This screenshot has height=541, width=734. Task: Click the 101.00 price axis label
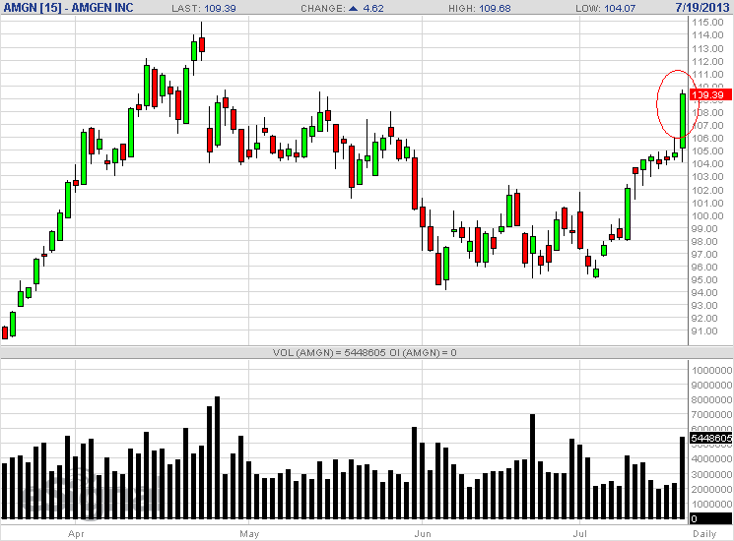[x=707, y=204]
